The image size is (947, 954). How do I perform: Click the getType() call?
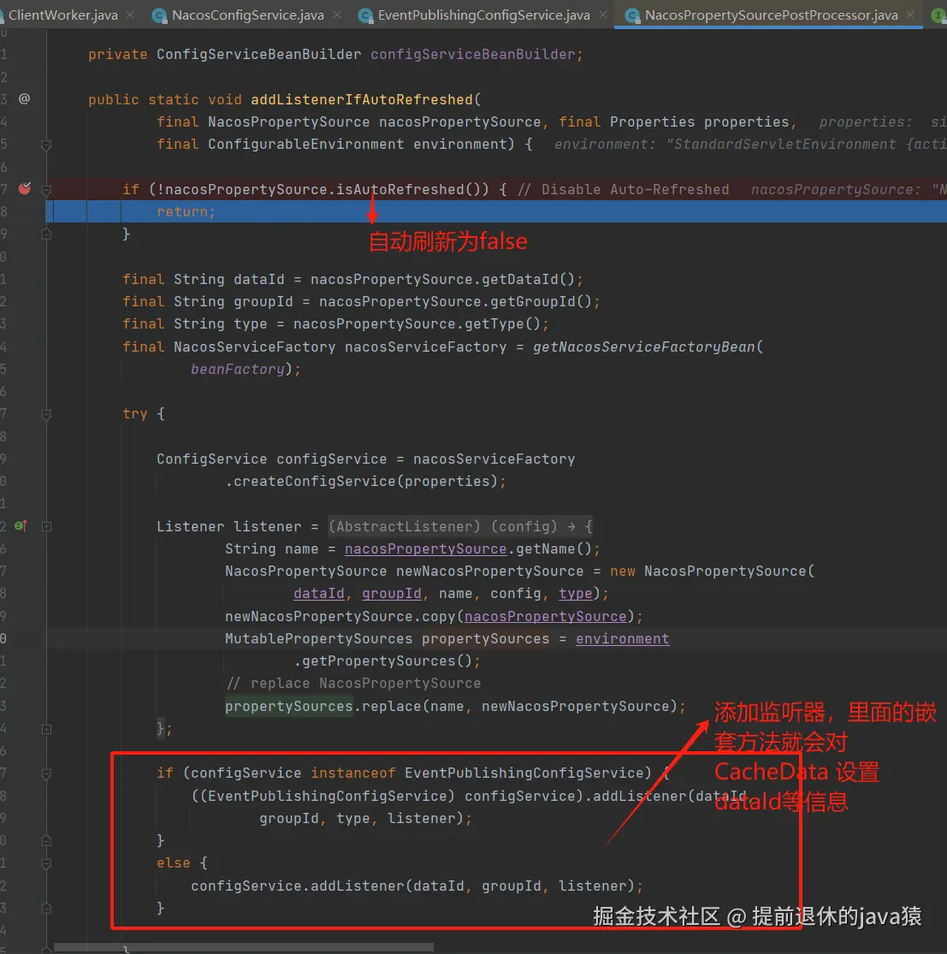click(502, 323)
